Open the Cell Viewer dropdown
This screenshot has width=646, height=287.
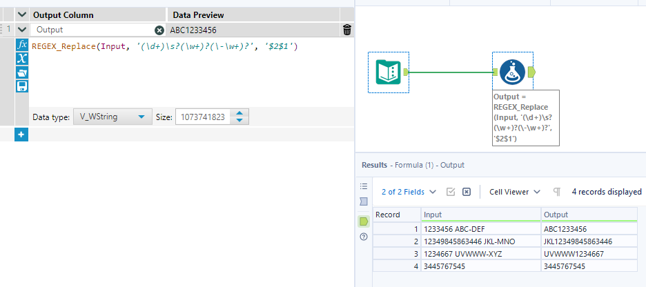[515, 192]
